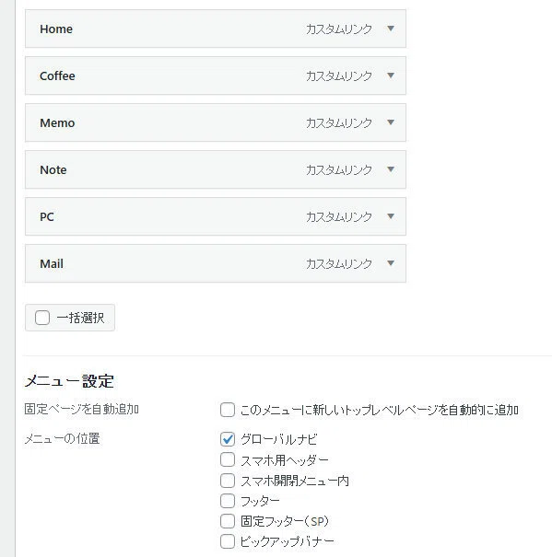The width and height of the screenshot is (552, 557).
Task: Select the Home menu item title
Action: tap(56, 29)
